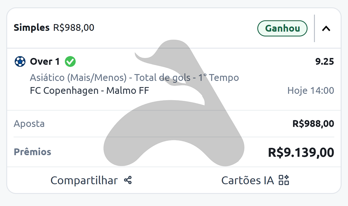The width and height of the screenshot is (348, 206).
Task: Click the share icon beside Compartilhar
Action: [128, 180]
